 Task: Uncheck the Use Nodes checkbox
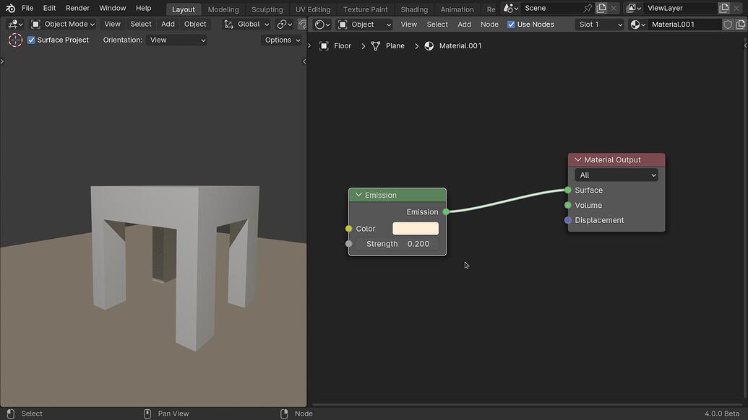(x=511, y=25)
